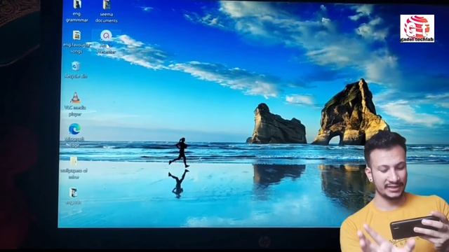The height and width of the screenshot is (252, 449).
Task: Launch the Receiver app with circular pink icon
Action: point(106,36)
